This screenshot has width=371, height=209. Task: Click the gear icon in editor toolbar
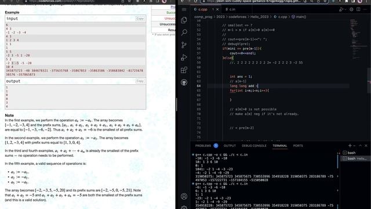351,9
